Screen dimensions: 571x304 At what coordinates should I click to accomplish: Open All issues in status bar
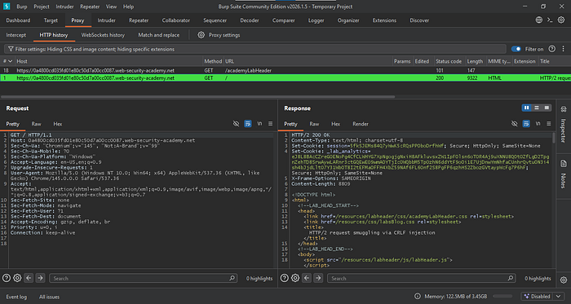pos(49,297)
